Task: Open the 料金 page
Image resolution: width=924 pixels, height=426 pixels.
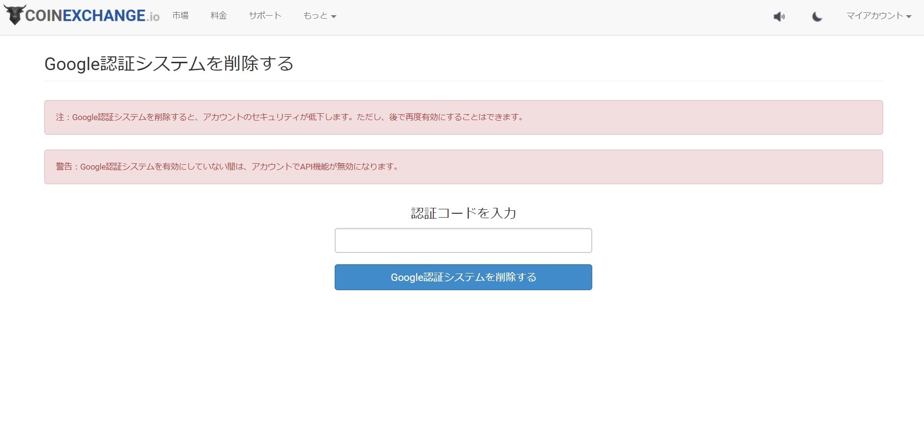Action: [x=219, y=16]
